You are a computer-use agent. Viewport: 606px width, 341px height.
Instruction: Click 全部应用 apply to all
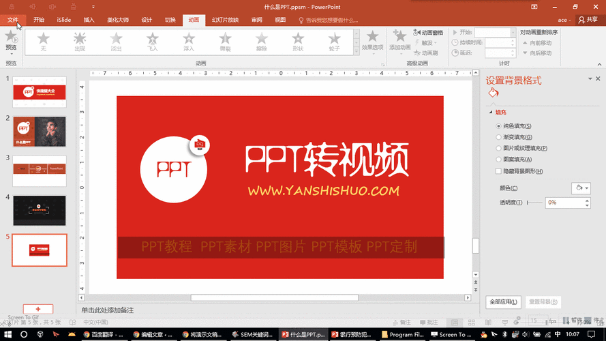pyautogui.click(x=503, y=302)
